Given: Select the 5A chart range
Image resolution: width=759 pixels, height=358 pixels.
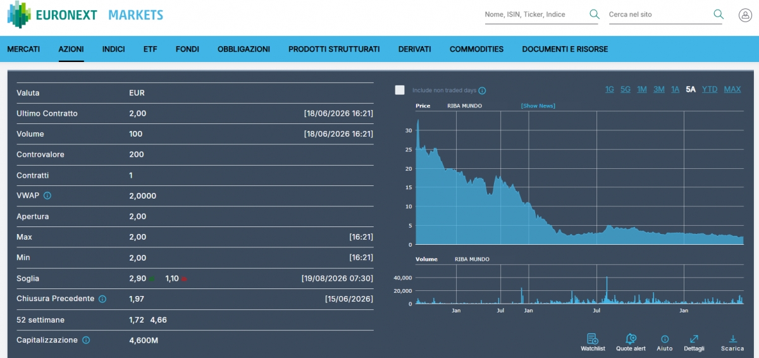Looking at the screenshot, I should pos(691,89).
